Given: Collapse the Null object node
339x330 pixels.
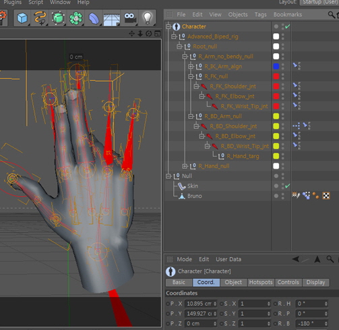Looking at the screenshot, I should (x=168, y=176).
